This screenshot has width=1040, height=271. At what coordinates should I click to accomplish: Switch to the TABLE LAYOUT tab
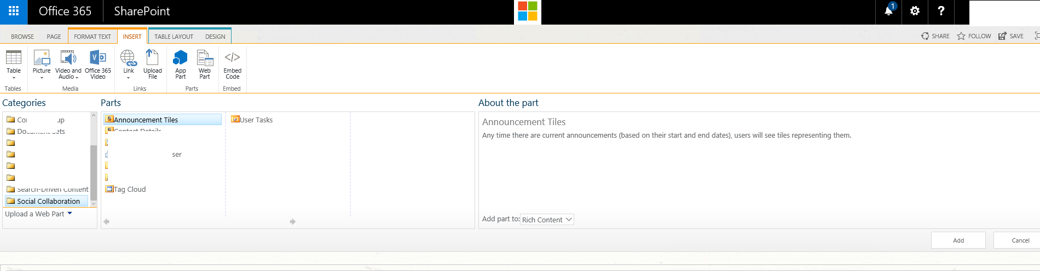click(174, 37)
